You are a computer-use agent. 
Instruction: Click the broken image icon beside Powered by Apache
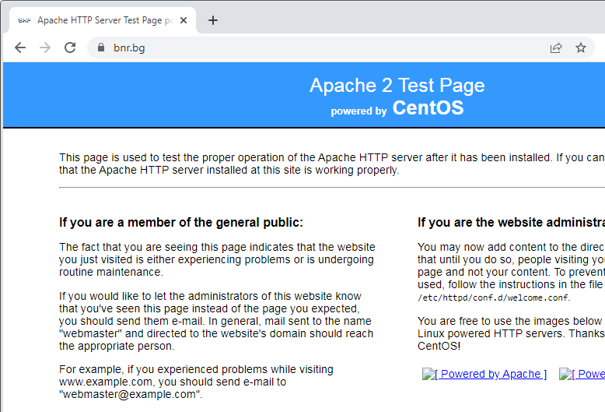428,374
